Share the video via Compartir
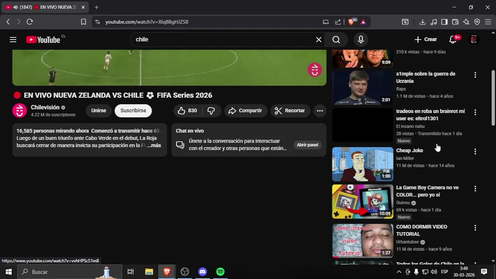This screenshot has height=279, width=496. point(245,111)
